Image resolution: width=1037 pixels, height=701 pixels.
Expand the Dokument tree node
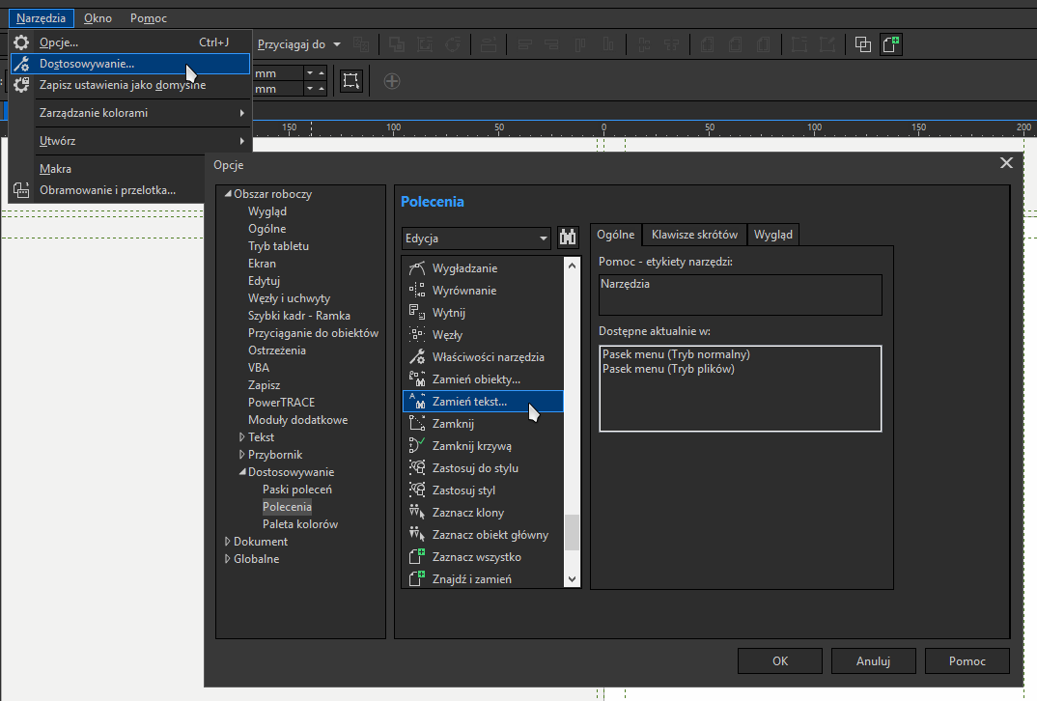(228, 541)
